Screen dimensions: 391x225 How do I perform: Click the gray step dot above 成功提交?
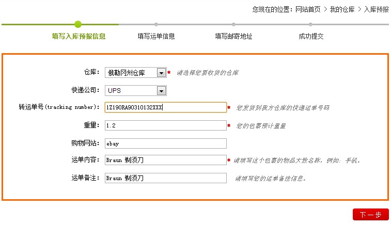point(311,24)
